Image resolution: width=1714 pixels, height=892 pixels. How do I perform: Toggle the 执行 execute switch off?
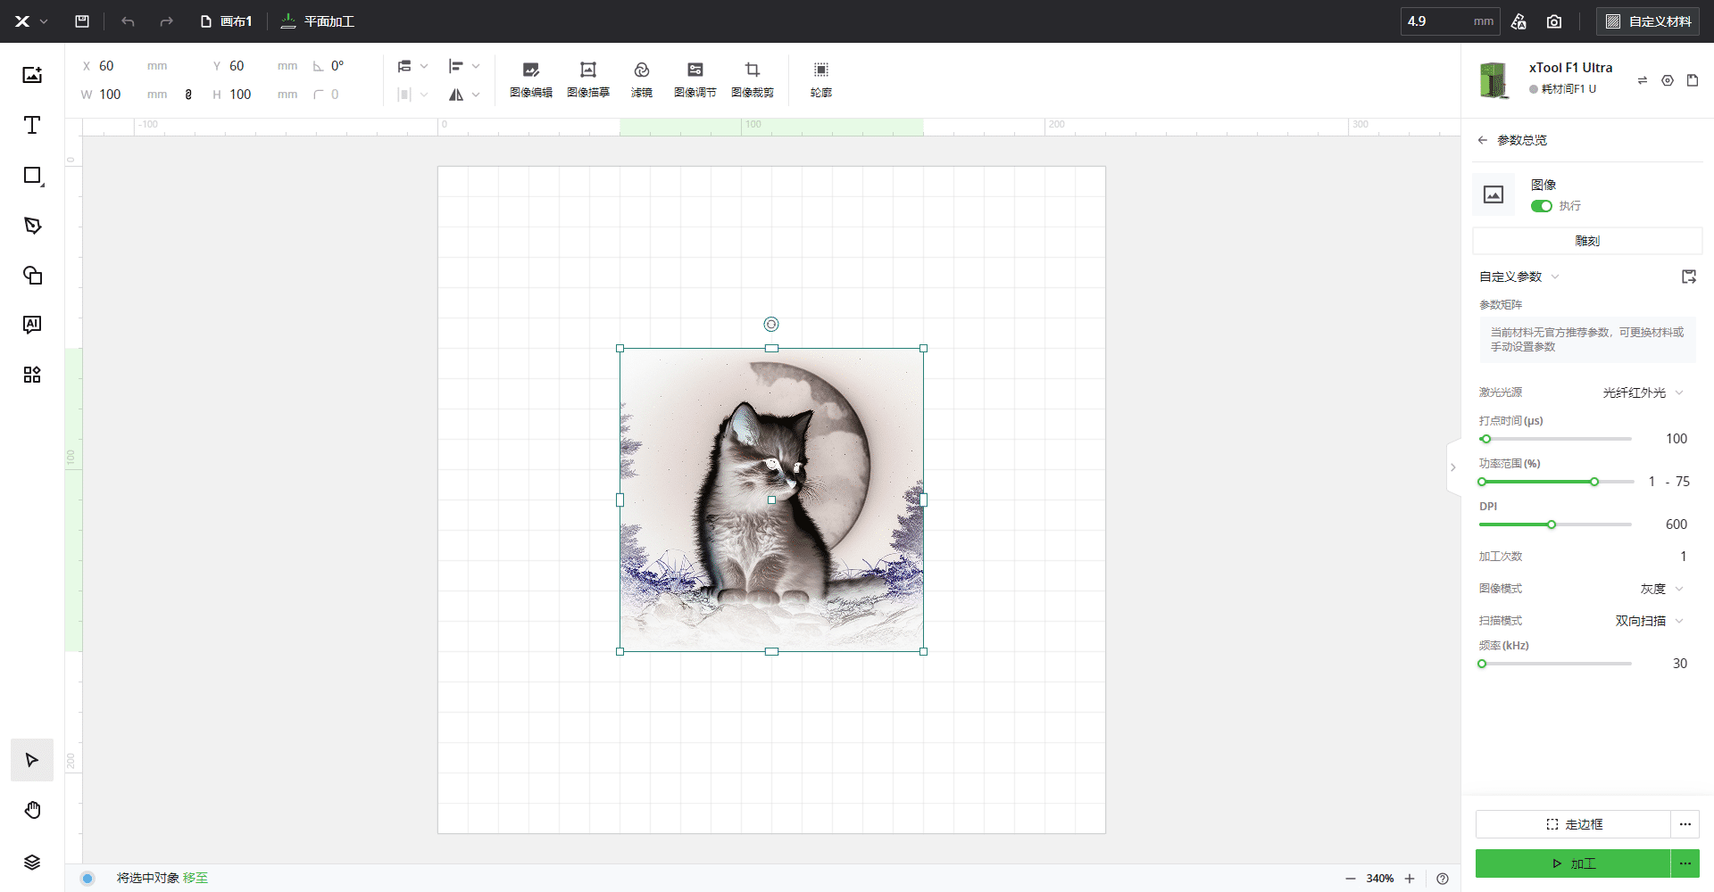(1542, 206)
